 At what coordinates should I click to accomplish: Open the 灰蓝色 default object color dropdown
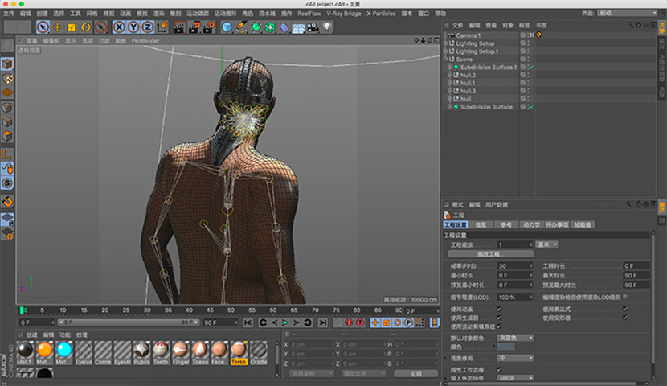[x=515, y=338]
